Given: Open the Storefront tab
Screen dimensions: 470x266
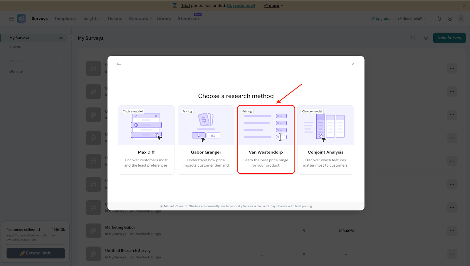Looking at the screenshot, I should (188, 18).
